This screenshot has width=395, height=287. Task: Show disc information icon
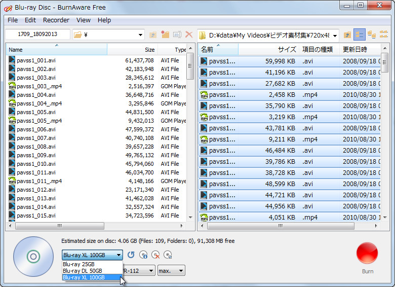click(x=143, y=255)
